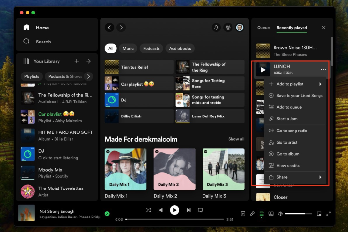
Task: Open the Now Playing view icon
Action: pos(243,214)
